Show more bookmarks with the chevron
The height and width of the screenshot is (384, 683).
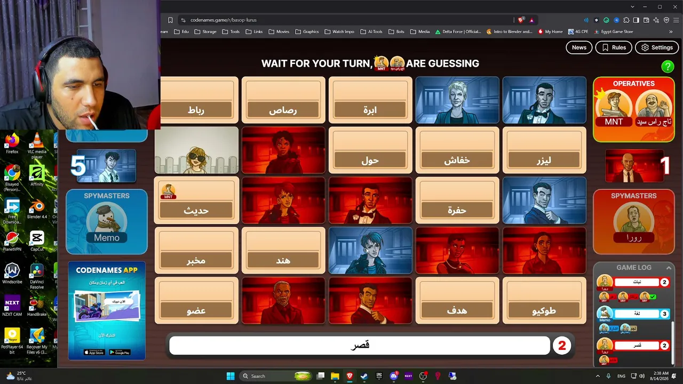[x=671, y=31]
